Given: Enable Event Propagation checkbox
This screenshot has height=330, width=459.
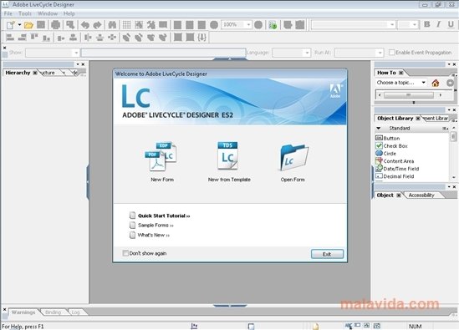Looking at the screenshot, I should click(391, 53).
